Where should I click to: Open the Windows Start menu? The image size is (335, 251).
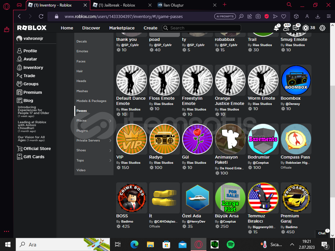(x=8, y=244)
